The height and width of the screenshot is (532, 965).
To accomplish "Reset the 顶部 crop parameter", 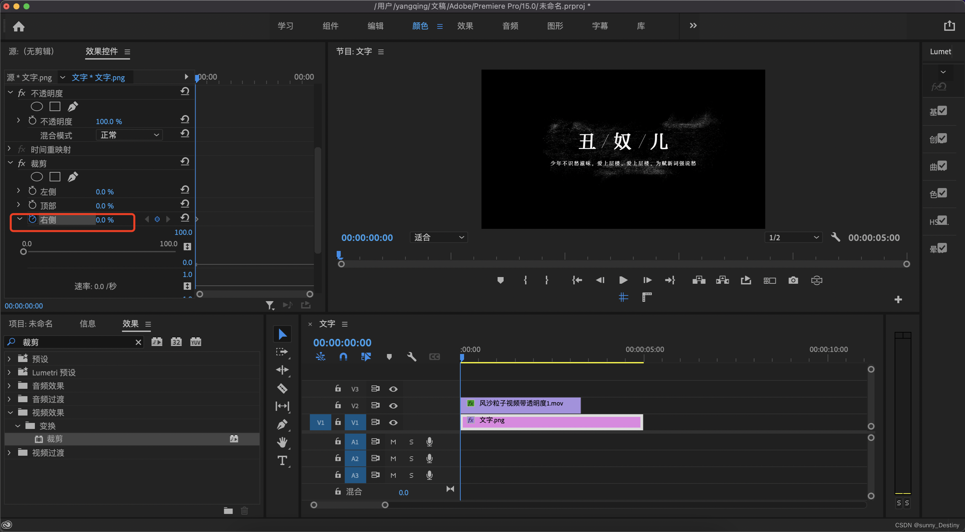I will [185, 204].
